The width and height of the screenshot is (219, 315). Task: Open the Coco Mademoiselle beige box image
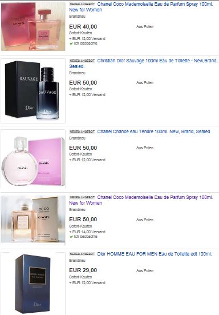(x=33, y=220)
